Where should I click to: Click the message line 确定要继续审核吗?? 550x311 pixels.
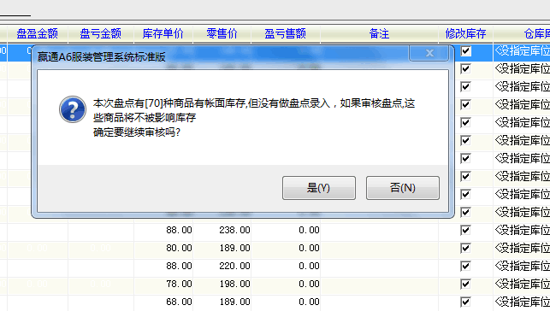[x=137, y=132]
